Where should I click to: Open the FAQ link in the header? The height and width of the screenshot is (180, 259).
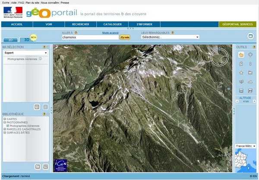pos(21,3)
